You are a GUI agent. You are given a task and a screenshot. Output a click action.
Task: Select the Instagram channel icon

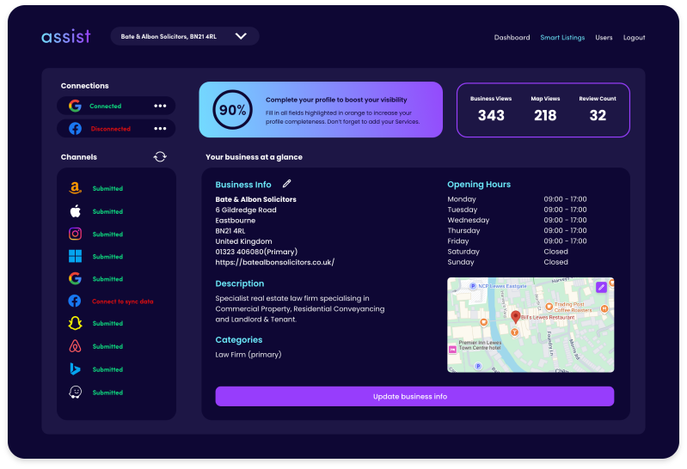pos(76,234)
